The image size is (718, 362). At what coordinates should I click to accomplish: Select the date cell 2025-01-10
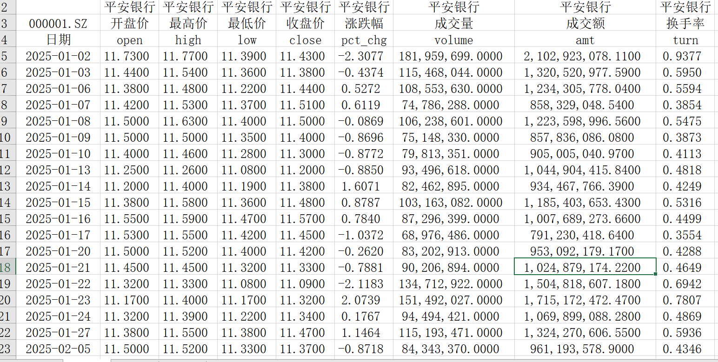tap(58, 154)
